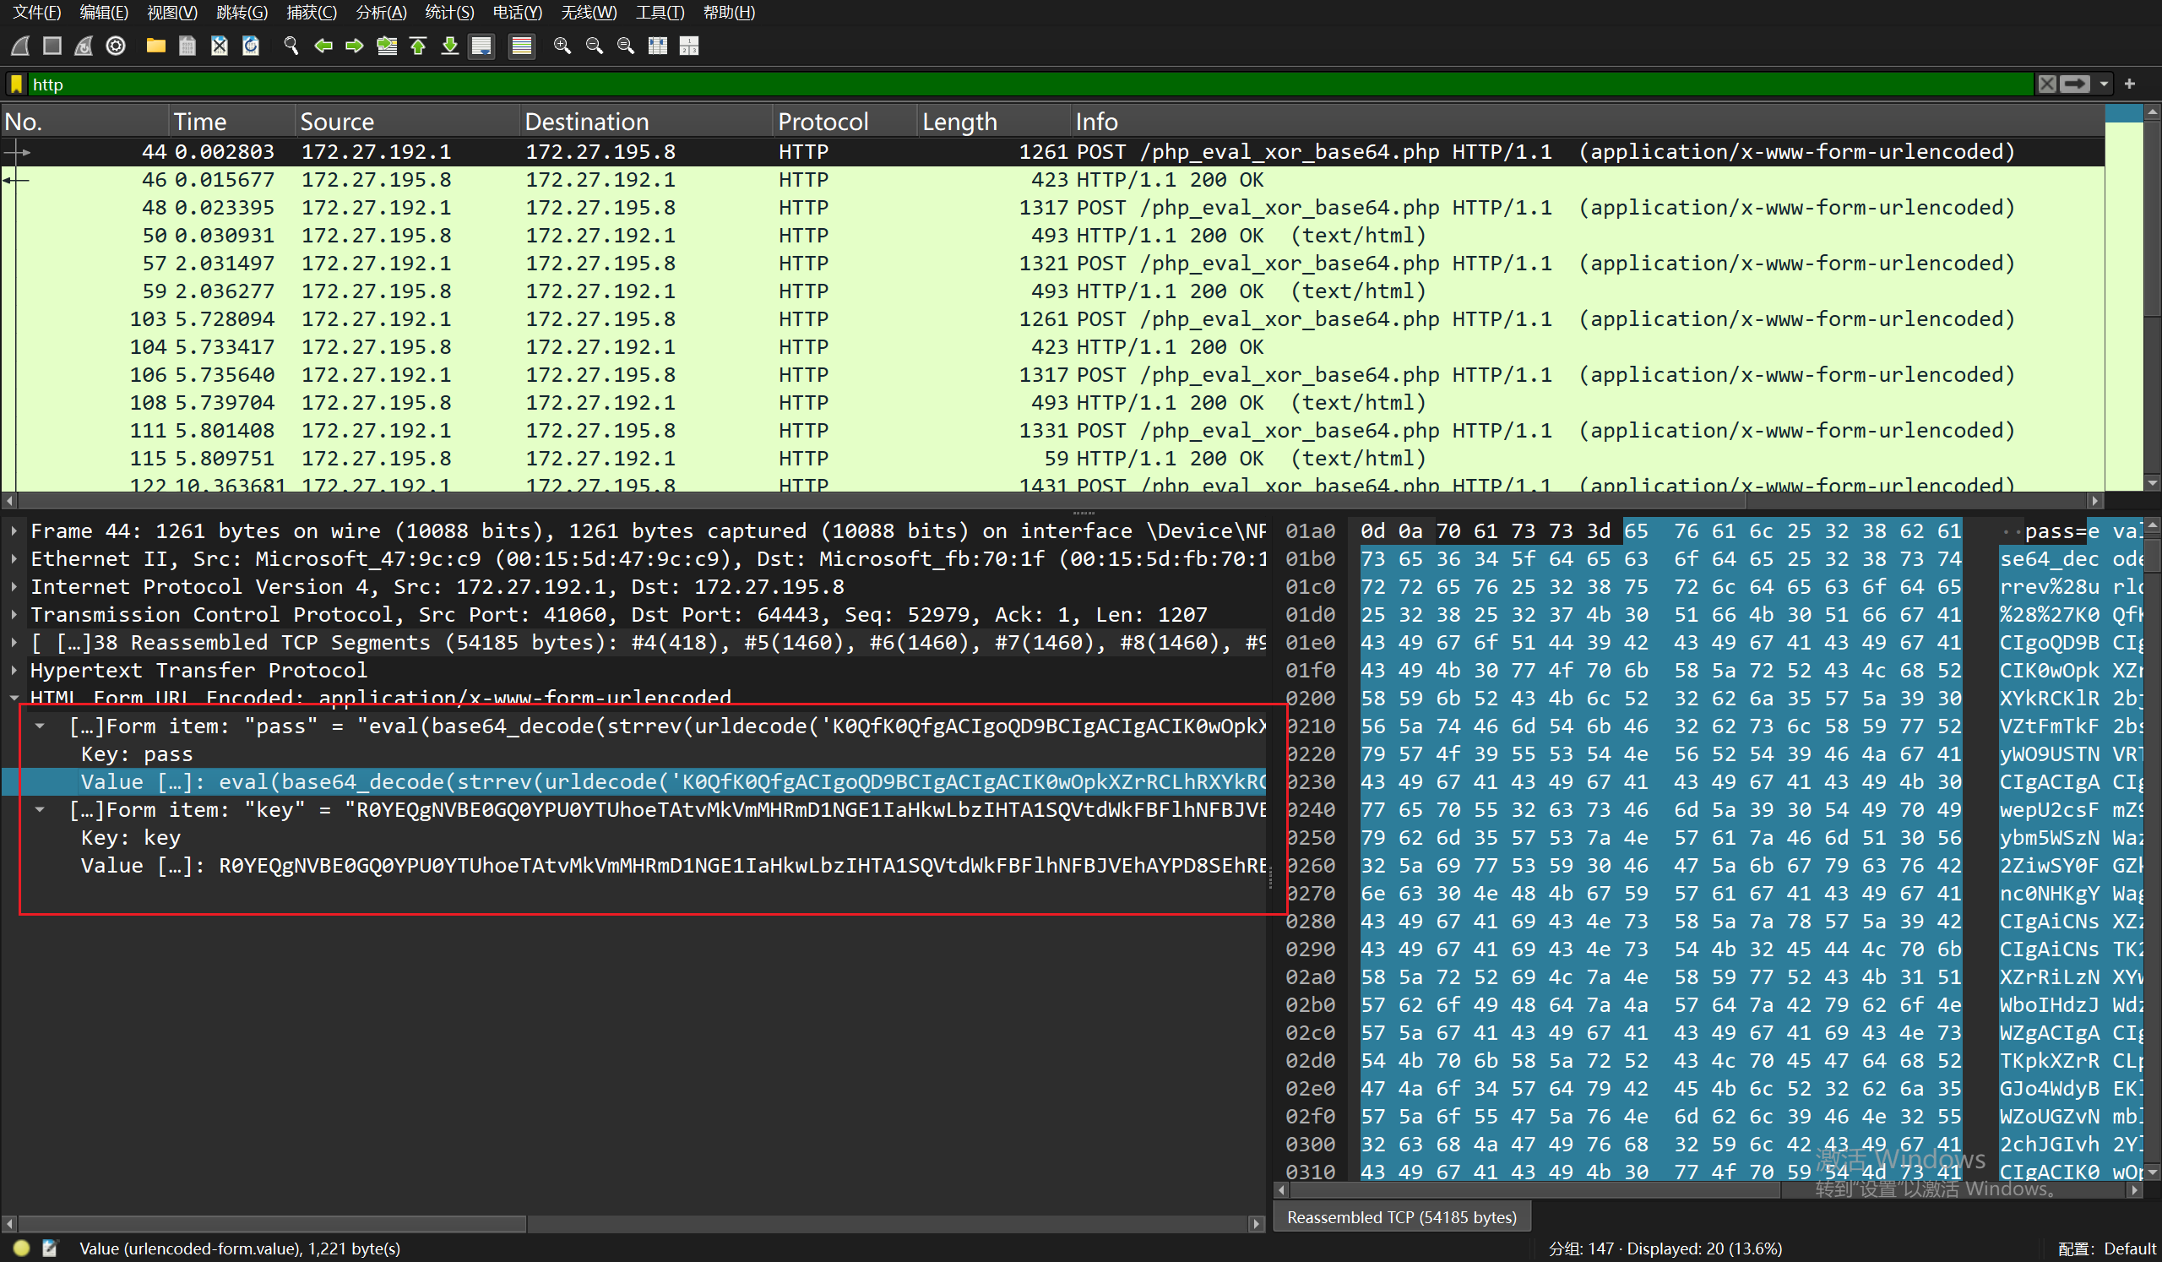Collapse the Form item "pass" node
The height and width of the screenshot is (1262, 2162).
(x=40, y=726)
